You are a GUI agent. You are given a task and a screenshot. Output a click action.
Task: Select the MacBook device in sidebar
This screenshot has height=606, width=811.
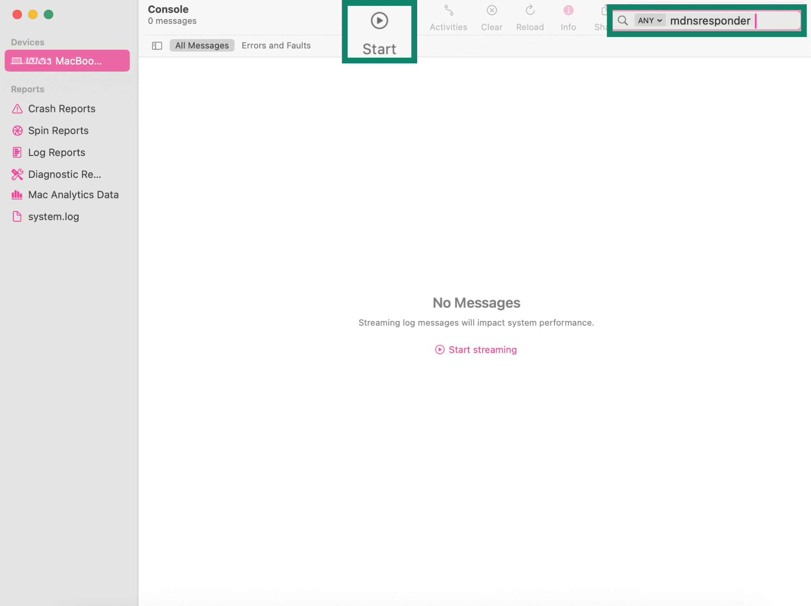pos(67,61)
